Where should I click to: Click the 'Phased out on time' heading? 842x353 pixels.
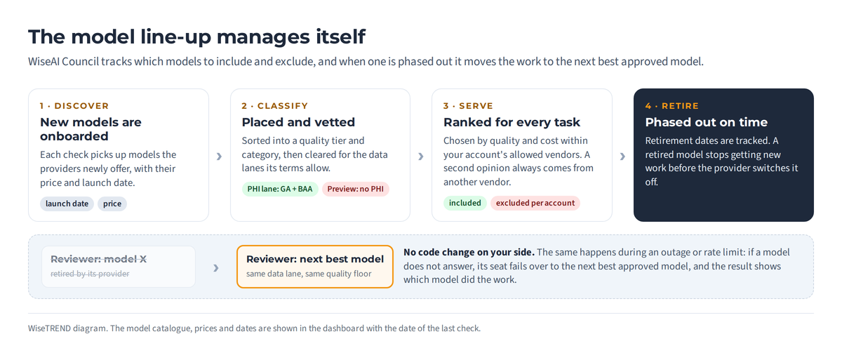tap(707, 122)
